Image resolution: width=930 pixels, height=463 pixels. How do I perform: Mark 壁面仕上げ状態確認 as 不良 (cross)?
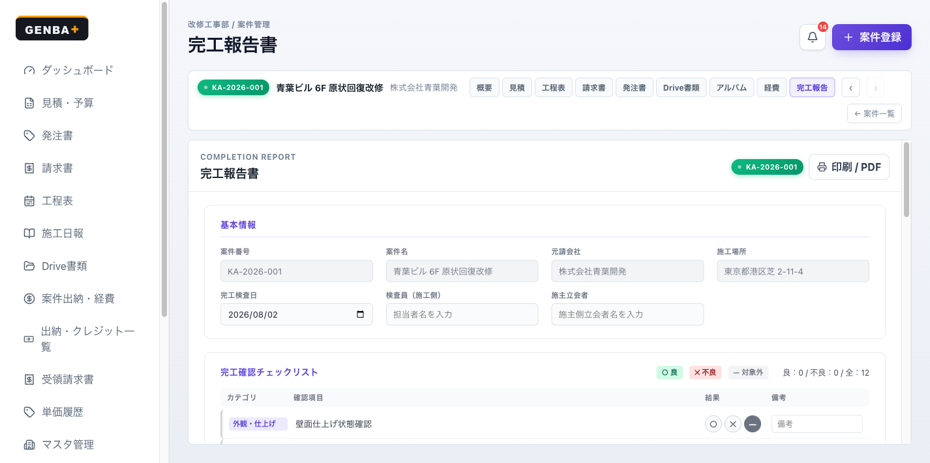click(733, 424)
